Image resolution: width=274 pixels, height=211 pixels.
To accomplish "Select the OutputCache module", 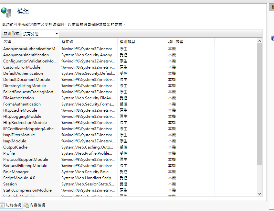I will [x=16, y=147].
